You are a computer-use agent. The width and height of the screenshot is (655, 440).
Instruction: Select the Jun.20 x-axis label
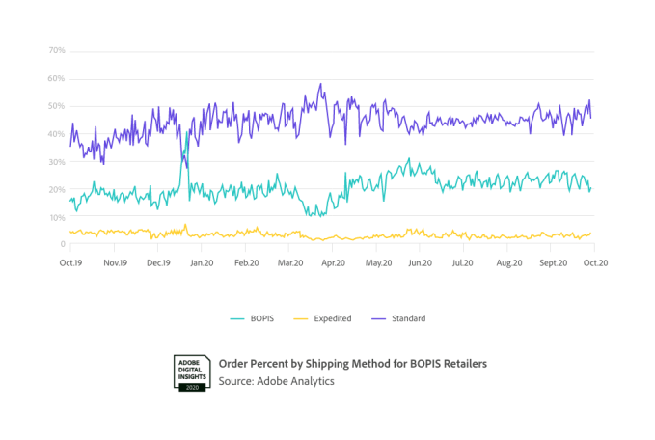tap(420, 262)
